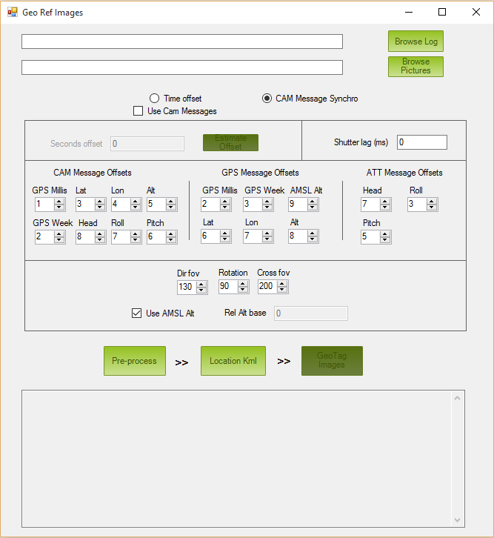Increase the Dir fov value
Image resolution: width=494 pixels, height=538 pixels.
pos(201,284)
